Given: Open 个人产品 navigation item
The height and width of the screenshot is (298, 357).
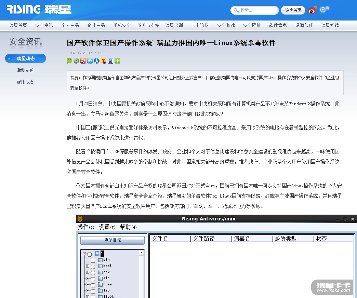Looking at the screenshot, I should click(70, 26).
